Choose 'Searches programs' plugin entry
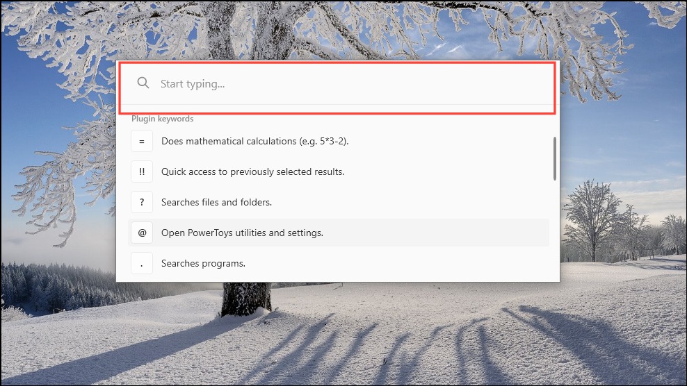 coord(339,263)
